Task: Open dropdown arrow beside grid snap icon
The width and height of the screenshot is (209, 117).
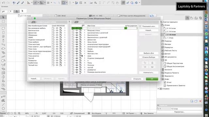Action: tap(51, 3)
